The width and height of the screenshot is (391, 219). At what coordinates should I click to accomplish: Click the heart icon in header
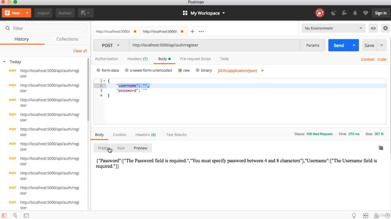[366, 13]
